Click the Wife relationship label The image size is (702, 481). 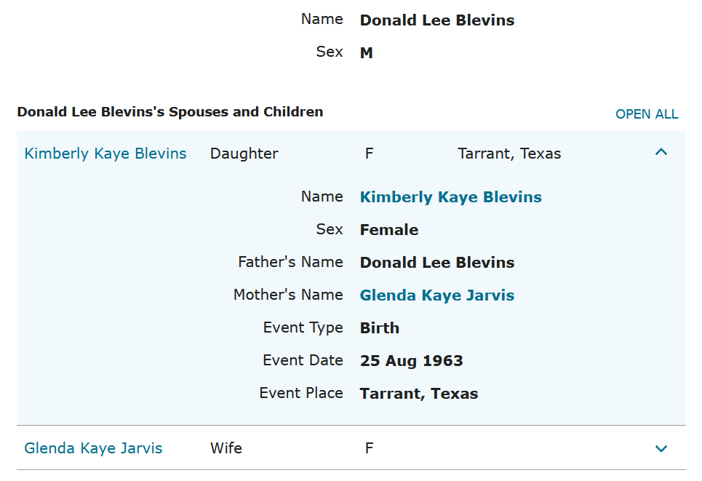[226, 448]
